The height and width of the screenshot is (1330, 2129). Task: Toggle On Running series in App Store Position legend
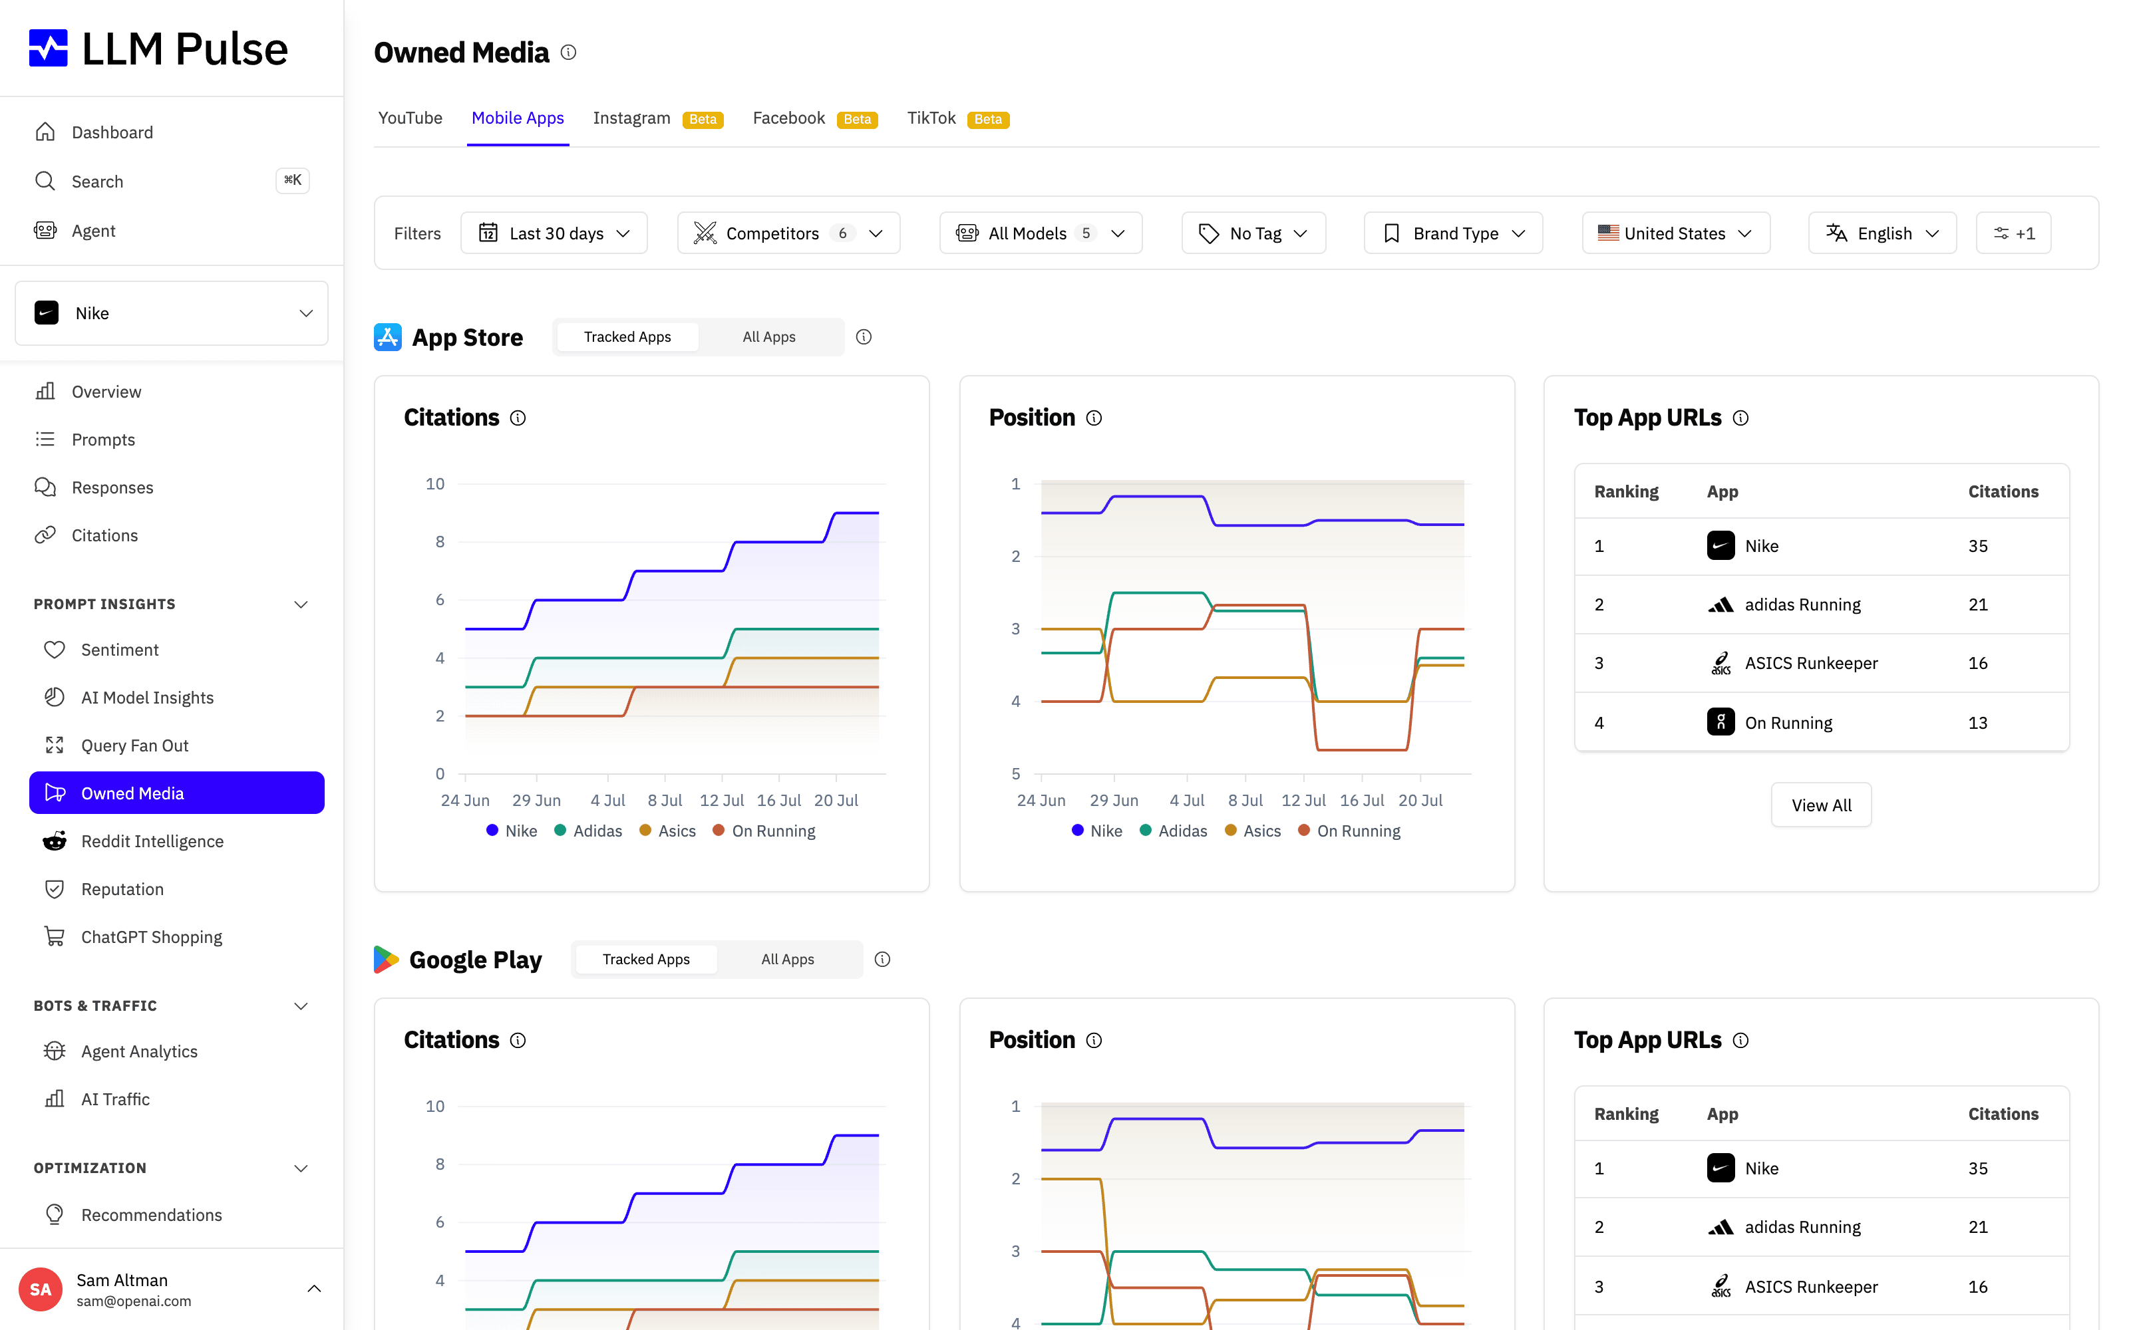point(1349,831)
